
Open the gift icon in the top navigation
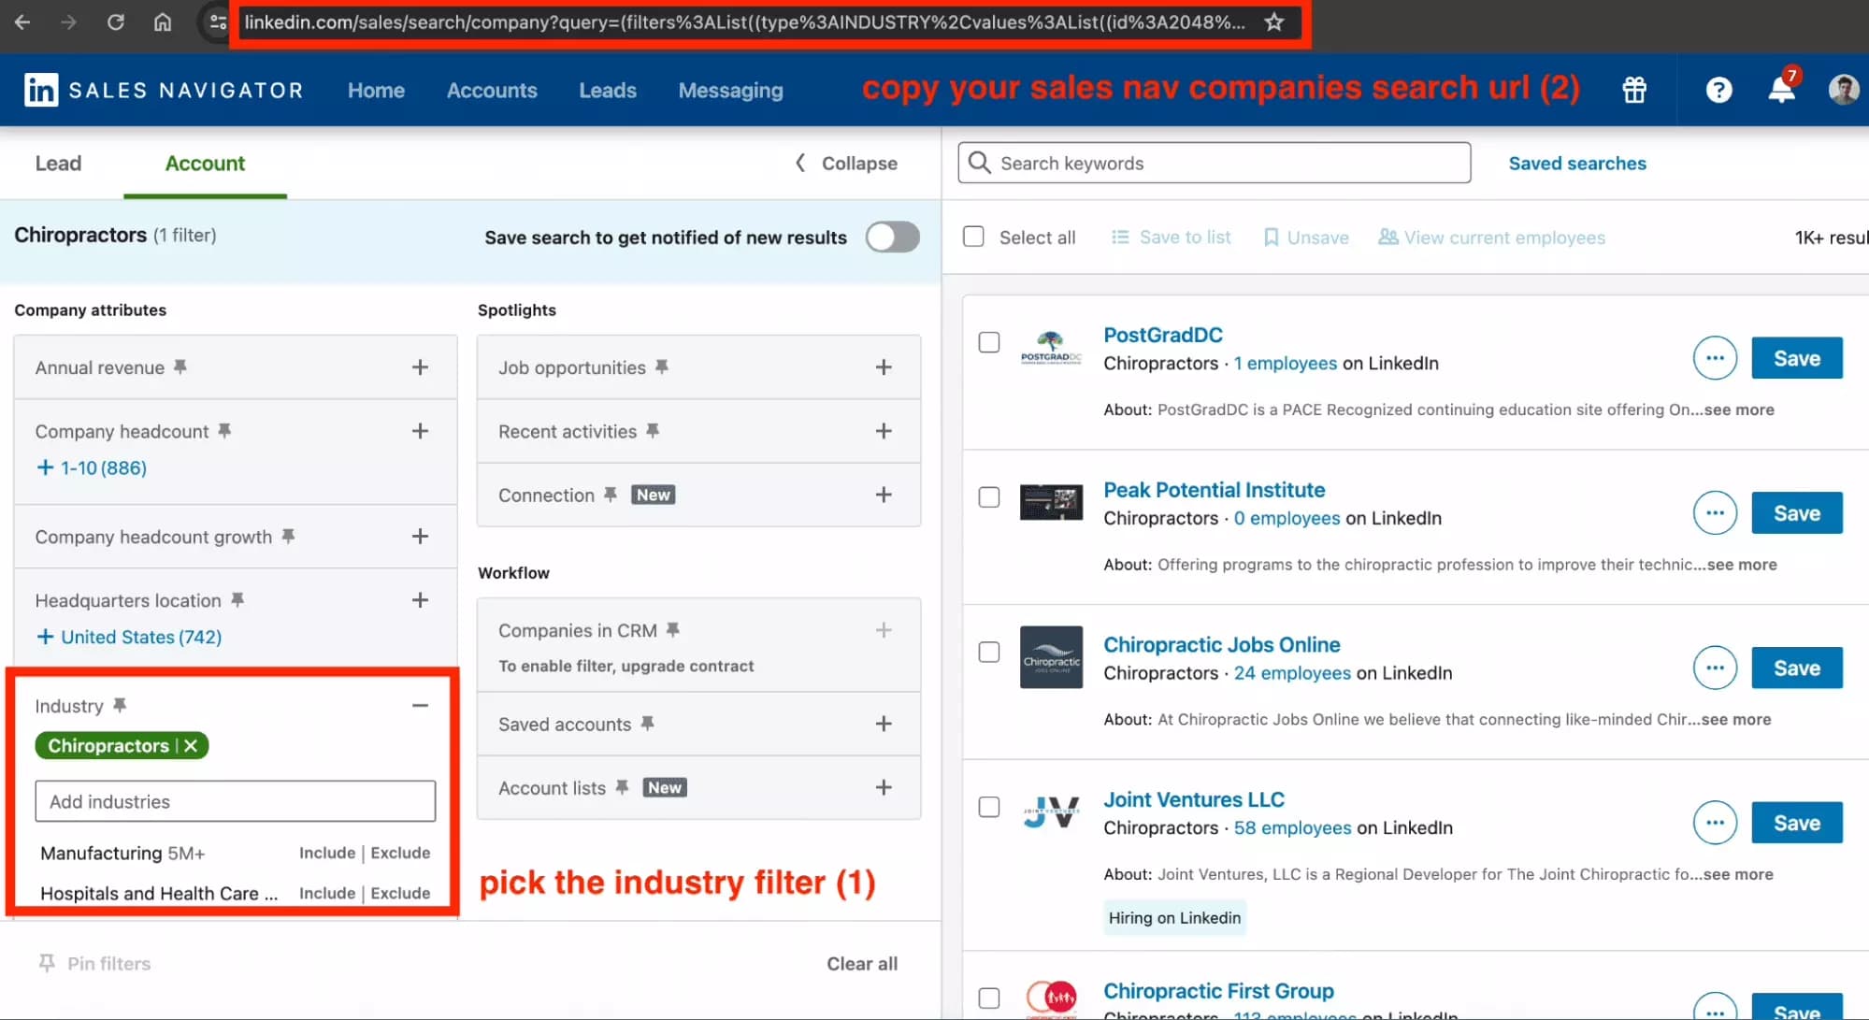(x=1632, y=90)
